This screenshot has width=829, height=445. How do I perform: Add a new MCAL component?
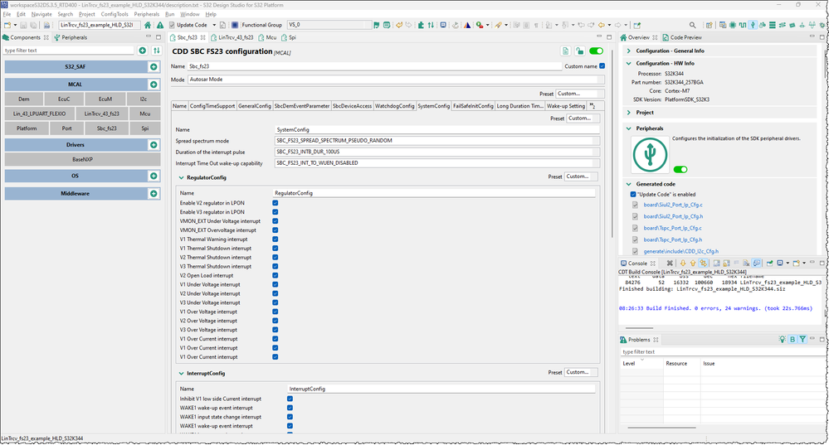[154, 85]
